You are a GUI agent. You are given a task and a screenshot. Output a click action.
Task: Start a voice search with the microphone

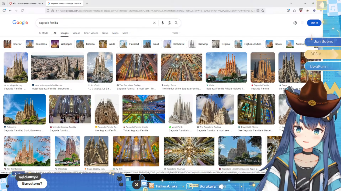[x=162, y=23]
